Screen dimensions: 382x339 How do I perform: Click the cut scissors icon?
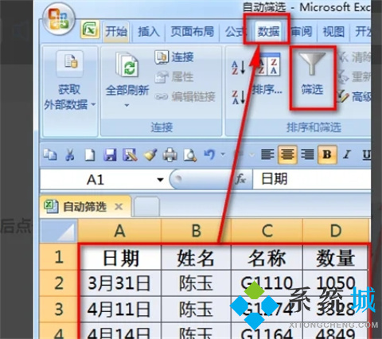pyautogui.click(x=70, y=154)
